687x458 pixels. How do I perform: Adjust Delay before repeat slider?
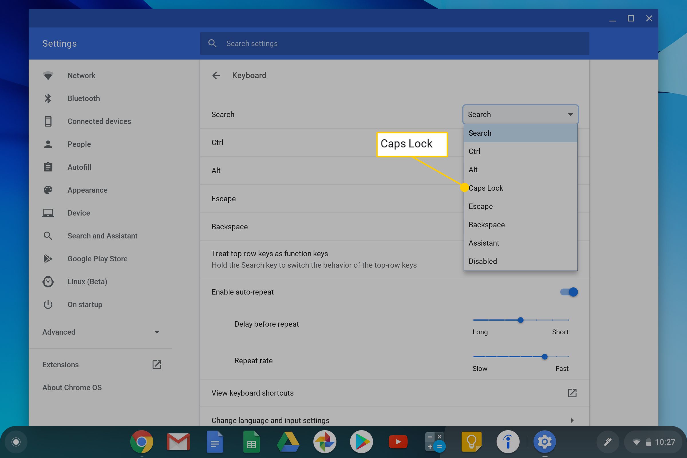pyautogui.click(x=520, y=320)
